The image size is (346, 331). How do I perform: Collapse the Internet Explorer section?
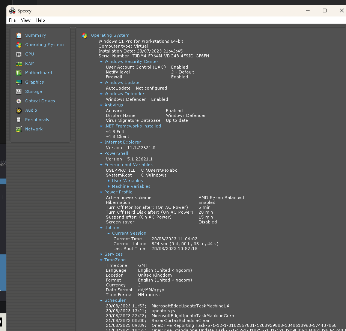pyautogui.click(x=101, y=142)
